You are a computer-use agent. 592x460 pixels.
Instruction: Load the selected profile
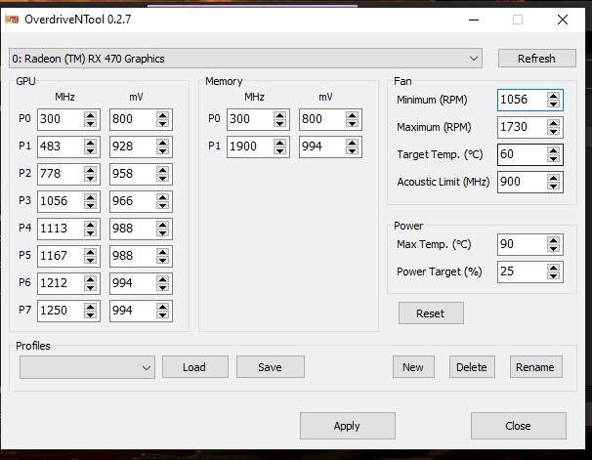[x=195, y=367]
